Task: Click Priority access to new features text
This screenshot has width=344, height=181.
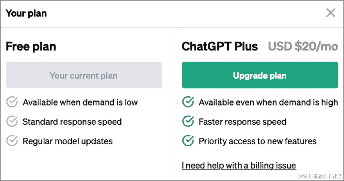Action: pos(258,141)
